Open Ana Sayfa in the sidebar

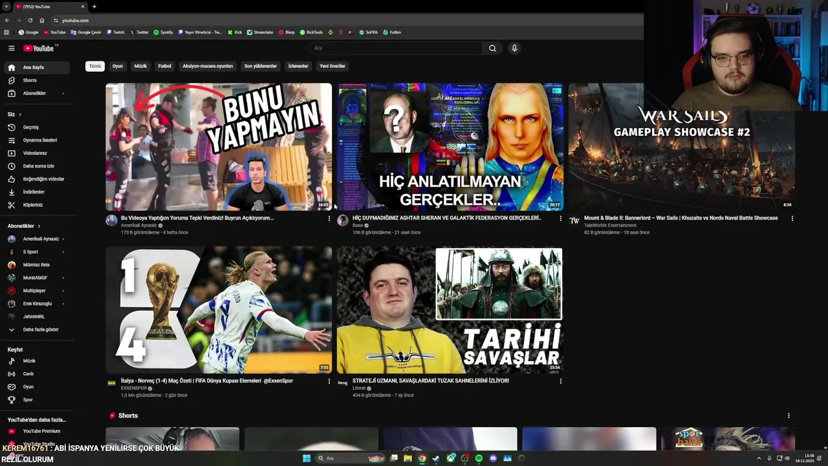36,67
